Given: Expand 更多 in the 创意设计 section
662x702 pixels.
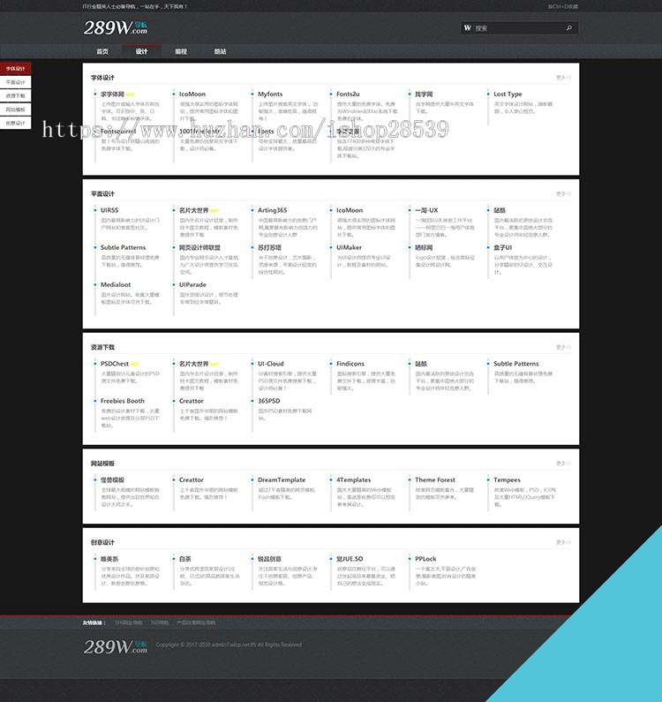Looking at the screenshot, I should pos(563,542).
